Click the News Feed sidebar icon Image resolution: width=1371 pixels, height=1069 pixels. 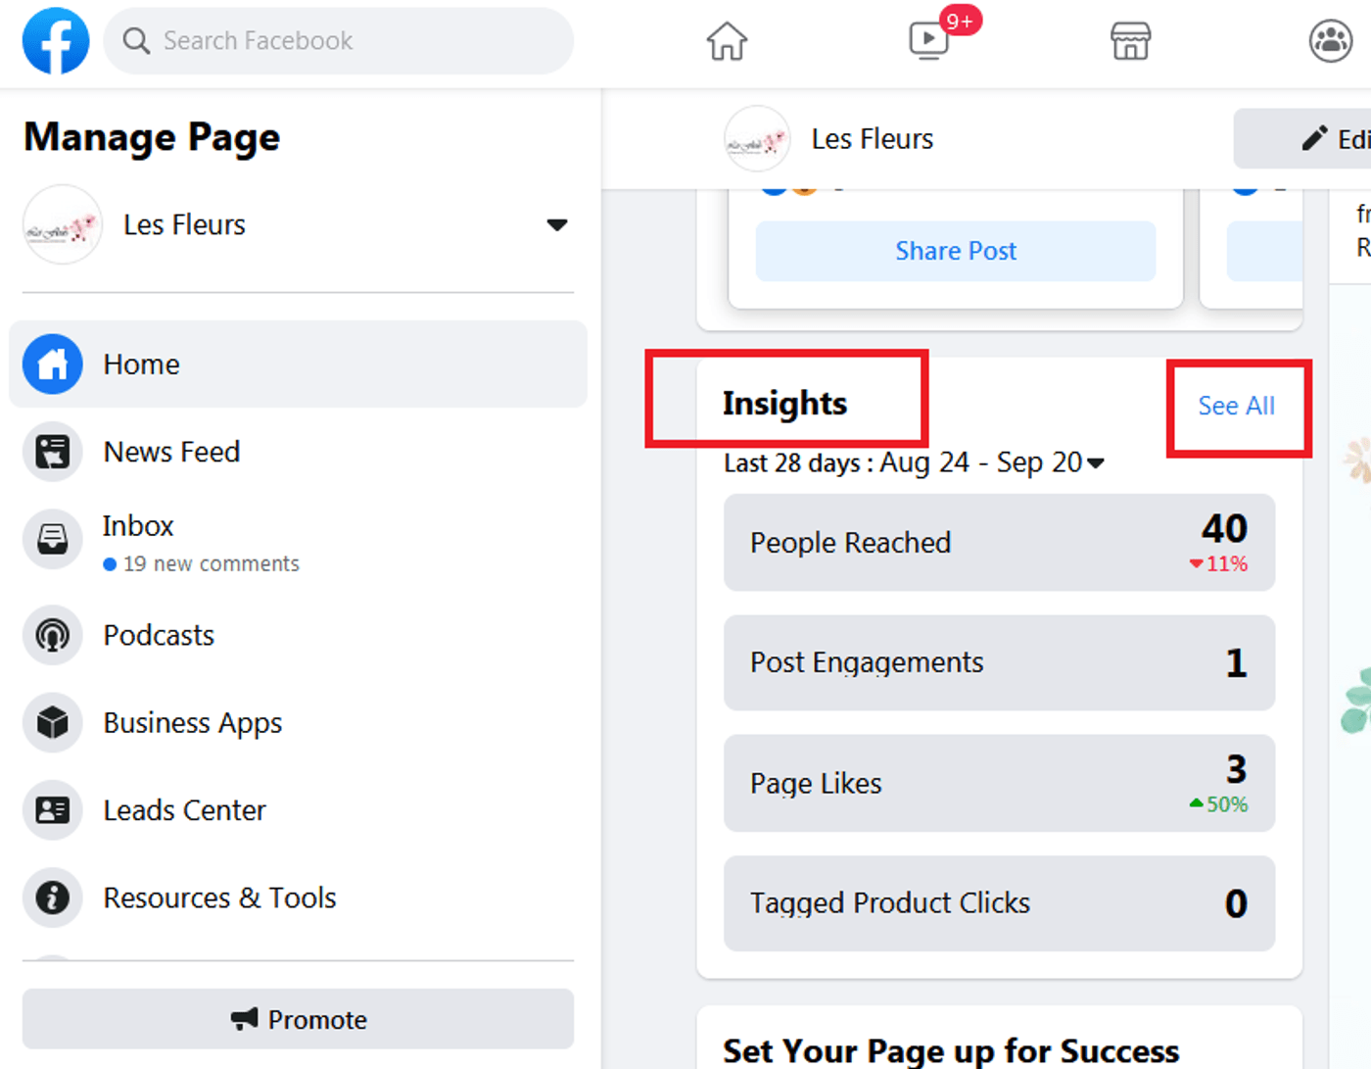(x=53, y=452)
